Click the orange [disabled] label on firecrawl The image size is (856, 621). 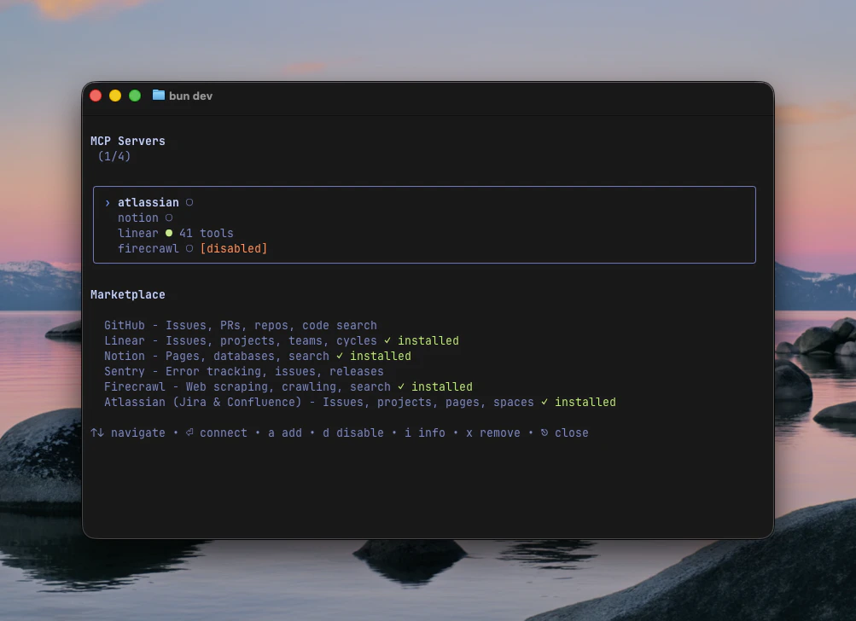pos(234,248)
